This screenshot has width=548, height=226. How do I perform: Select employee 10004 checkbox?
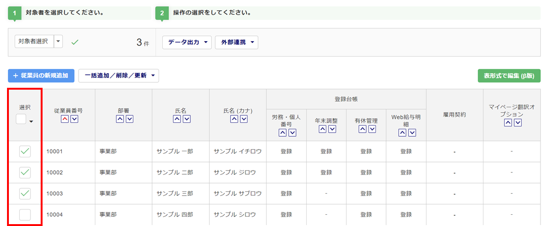[25, 215]
